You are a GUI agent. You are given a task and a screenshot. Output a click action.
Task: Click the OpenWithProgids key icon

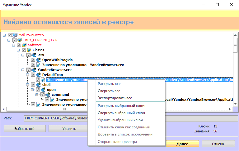coord(38,60)
